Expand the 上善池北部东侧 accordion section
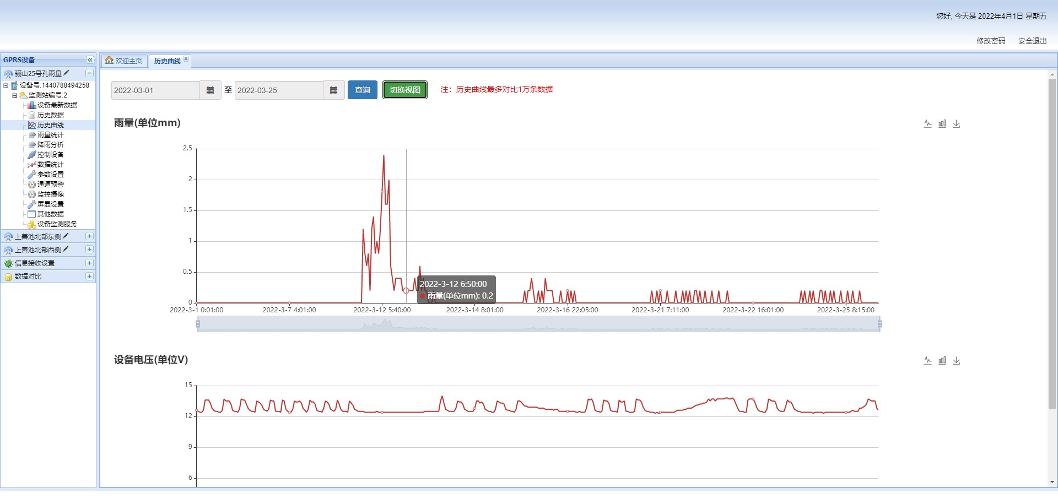This screenshot has width=1058, height=504. tap(89, 236)
